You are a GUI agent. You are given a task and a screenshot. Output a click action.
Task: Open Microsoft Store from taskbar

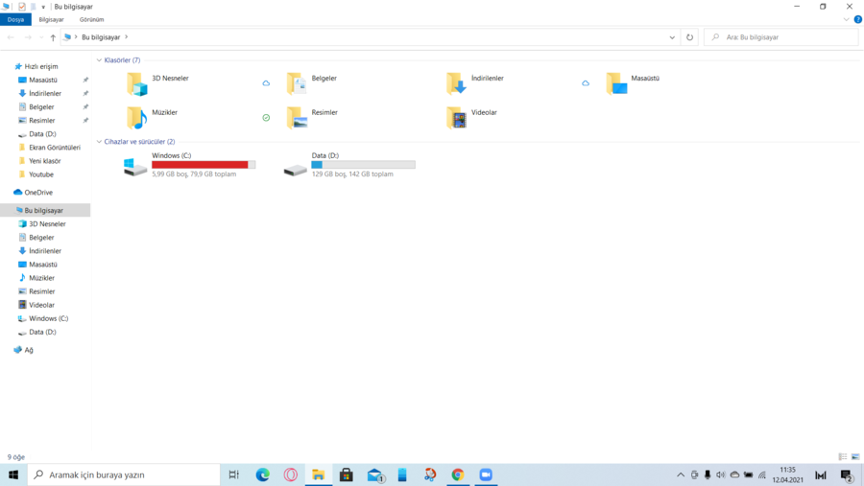coord(346,474)
